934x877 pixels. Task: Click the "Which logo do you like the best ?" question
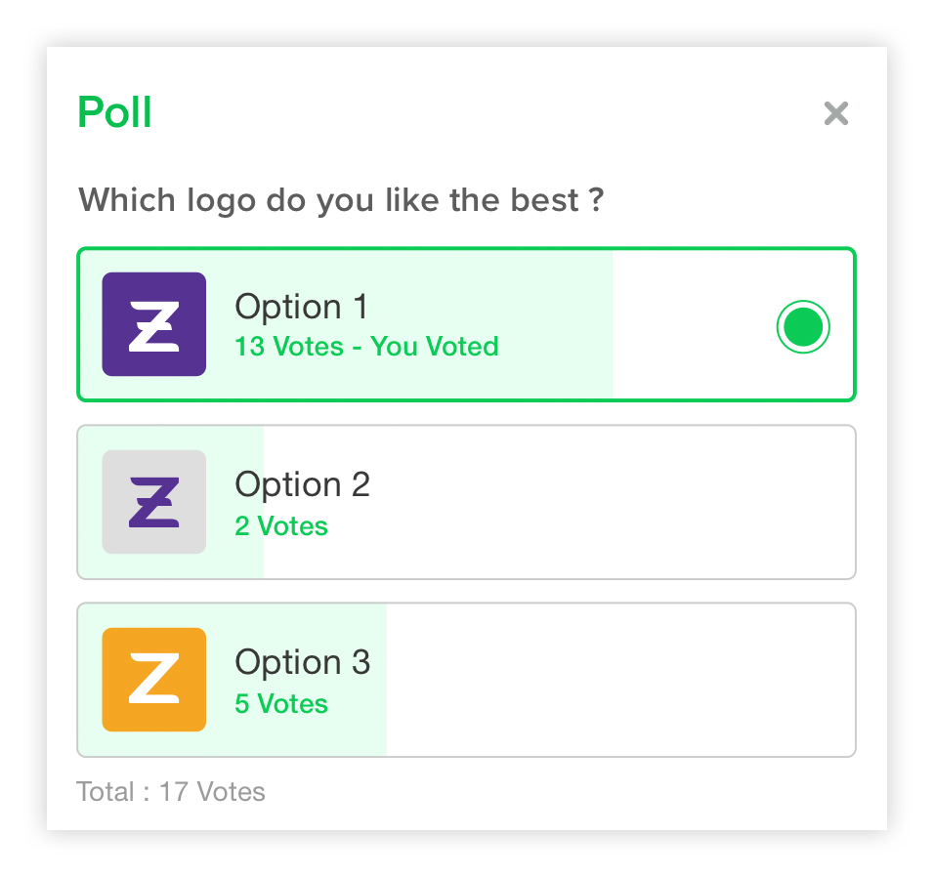pos(341,200)
